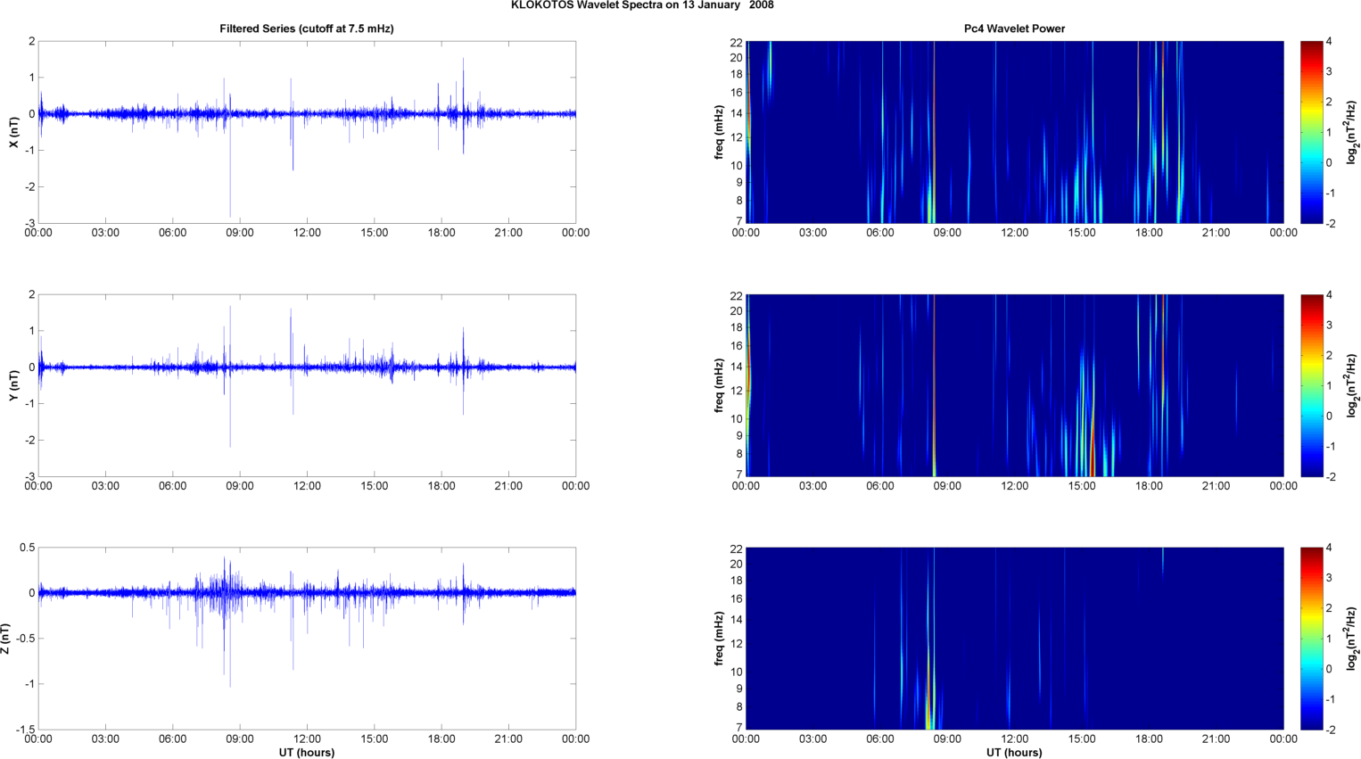Select the X component time series plot
The width and height of the screenshot is (1361, 759).
pos(306,132)
